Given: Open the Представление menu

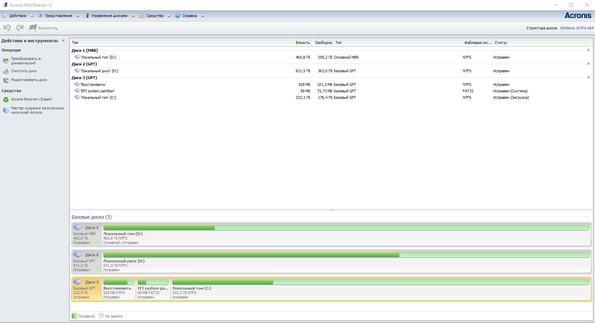Looking at the screenshot, I should point(59,16).
